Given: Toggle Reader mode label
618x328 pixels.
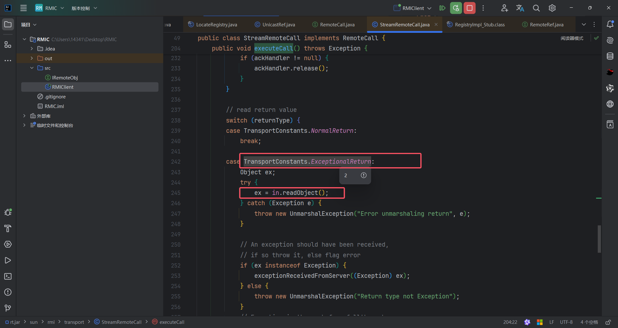Looking at the screenshot, I should point(572,38).
